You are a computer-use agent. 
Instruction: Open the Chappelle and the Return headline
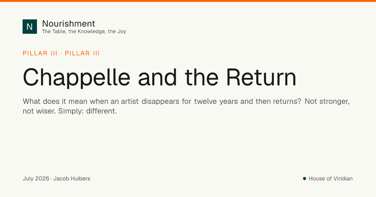pyautogui.click(x=159, y=78)
